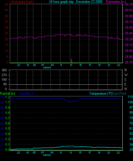Viewport: 133px width, 161px height.
Task: Click the 50 mph windspeed scale value
Action: coord(7,4)
